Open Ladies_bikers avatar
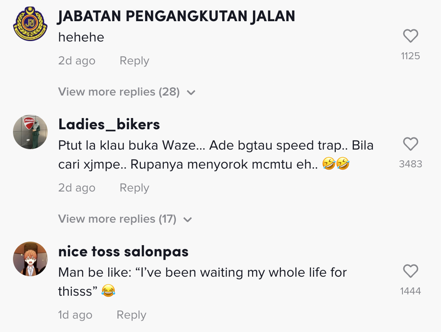The height and width of the screenshot is (332, 441). pyautogui.click(x=30, y=132)
